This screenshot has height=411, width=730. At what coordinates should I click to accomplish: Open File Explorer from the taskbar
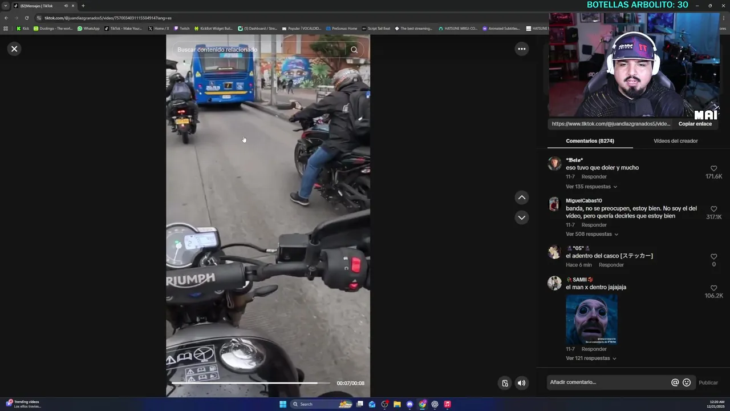pos(397,404)
